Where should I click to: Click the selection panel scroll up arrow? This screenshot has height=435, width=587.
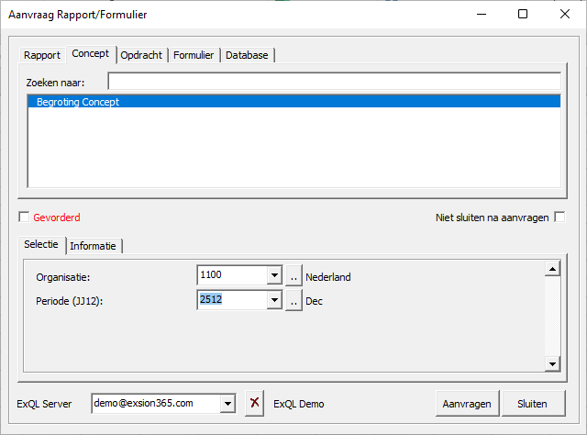[552, 268]
